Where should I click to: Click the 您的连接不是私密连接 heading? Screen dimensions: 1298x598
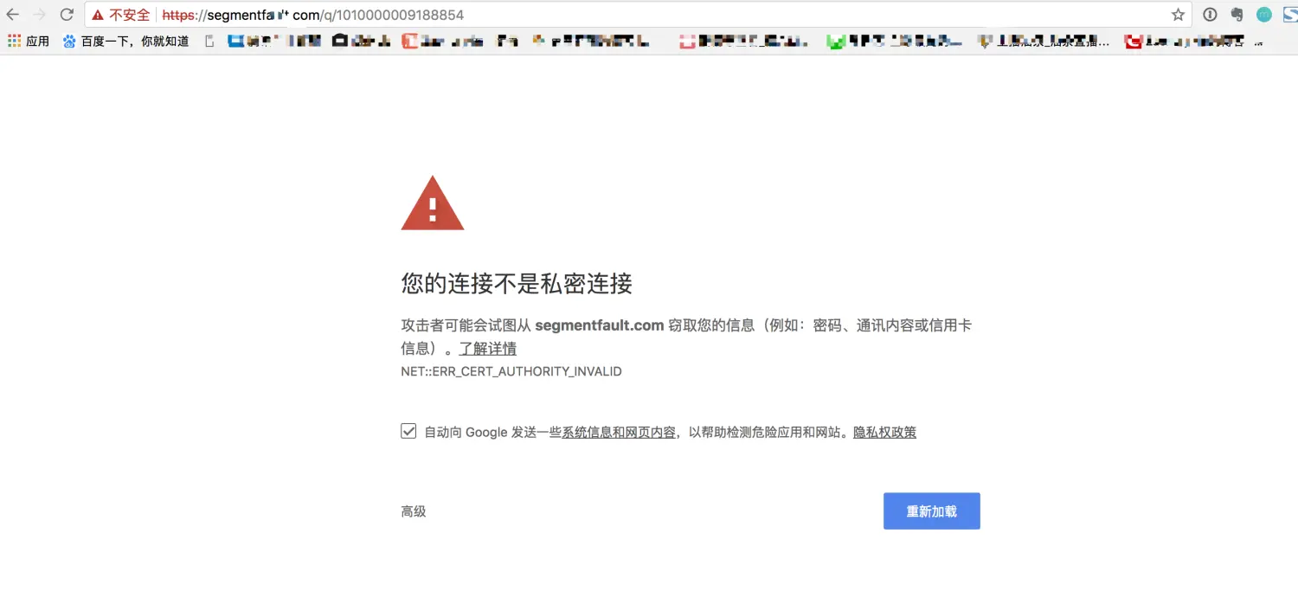tap(517, 283)
